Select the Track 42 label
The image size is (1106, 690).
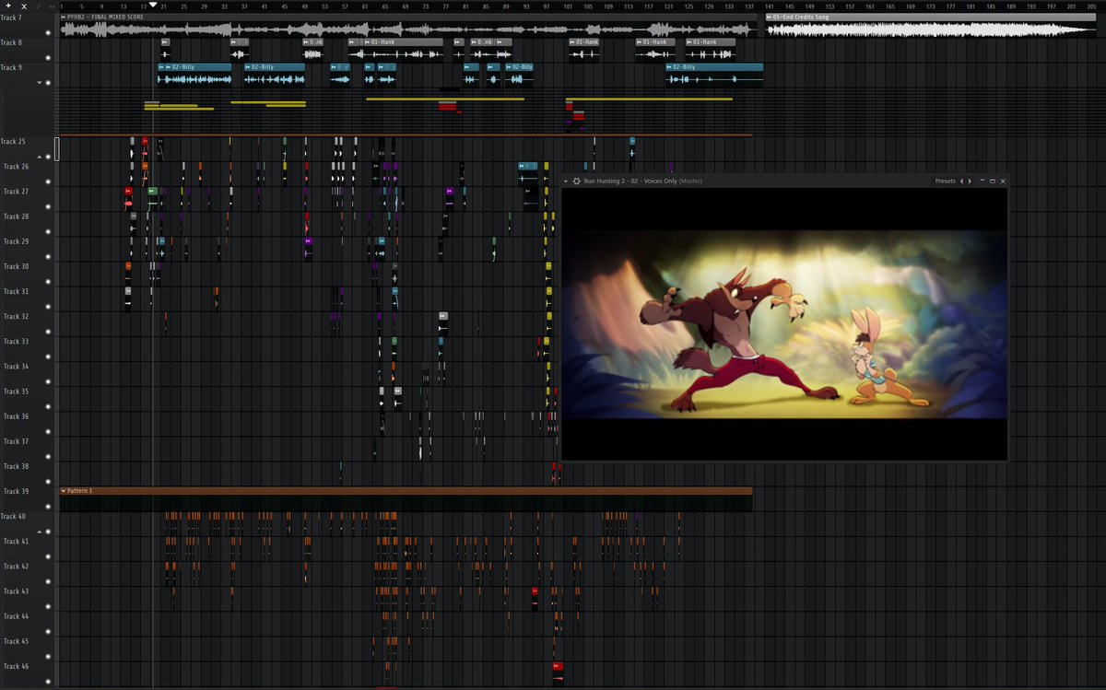click(16, 566)
